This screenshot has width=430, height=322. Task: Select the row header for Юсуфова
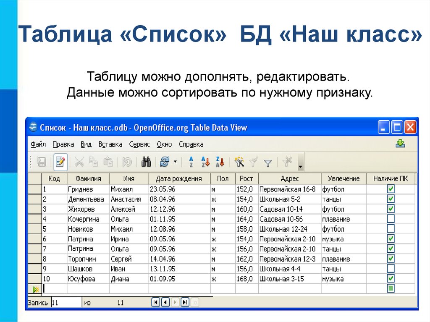[x=35, y=279]
